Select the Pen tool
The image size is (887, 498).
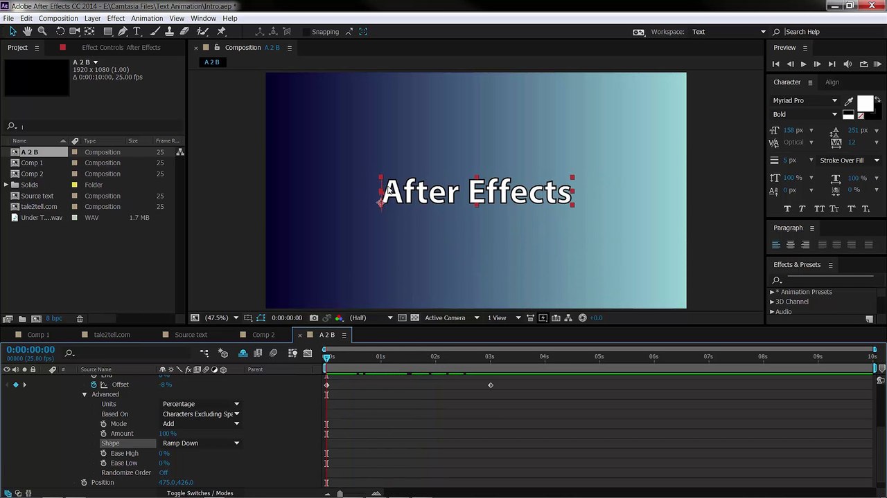pos(123,31)
